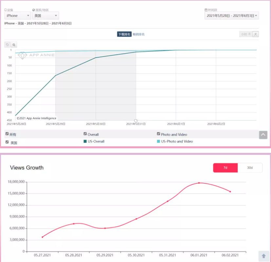Click the calendar icon beside 时间段
Screen dimensions: 271x262
pos(206,10)
